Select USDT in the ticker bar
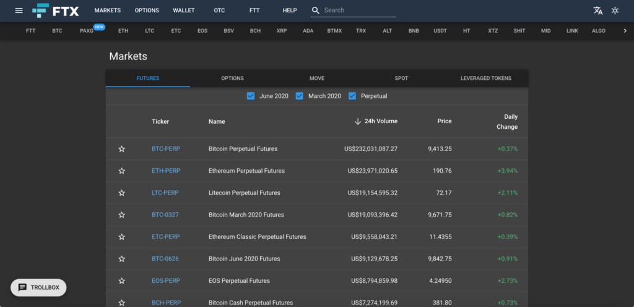 pos(440,31)
